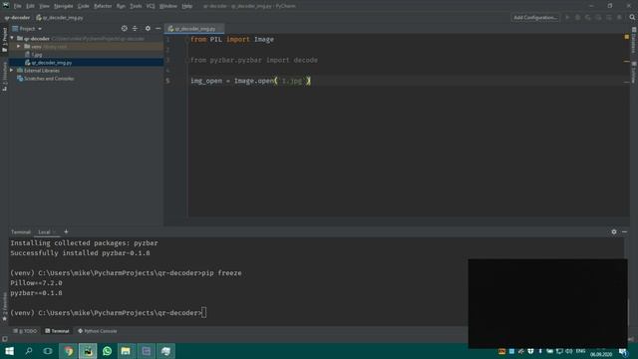Expand External Libraries node
The image size is (638, 359).
pyautogui.click(x=12, y=71)
